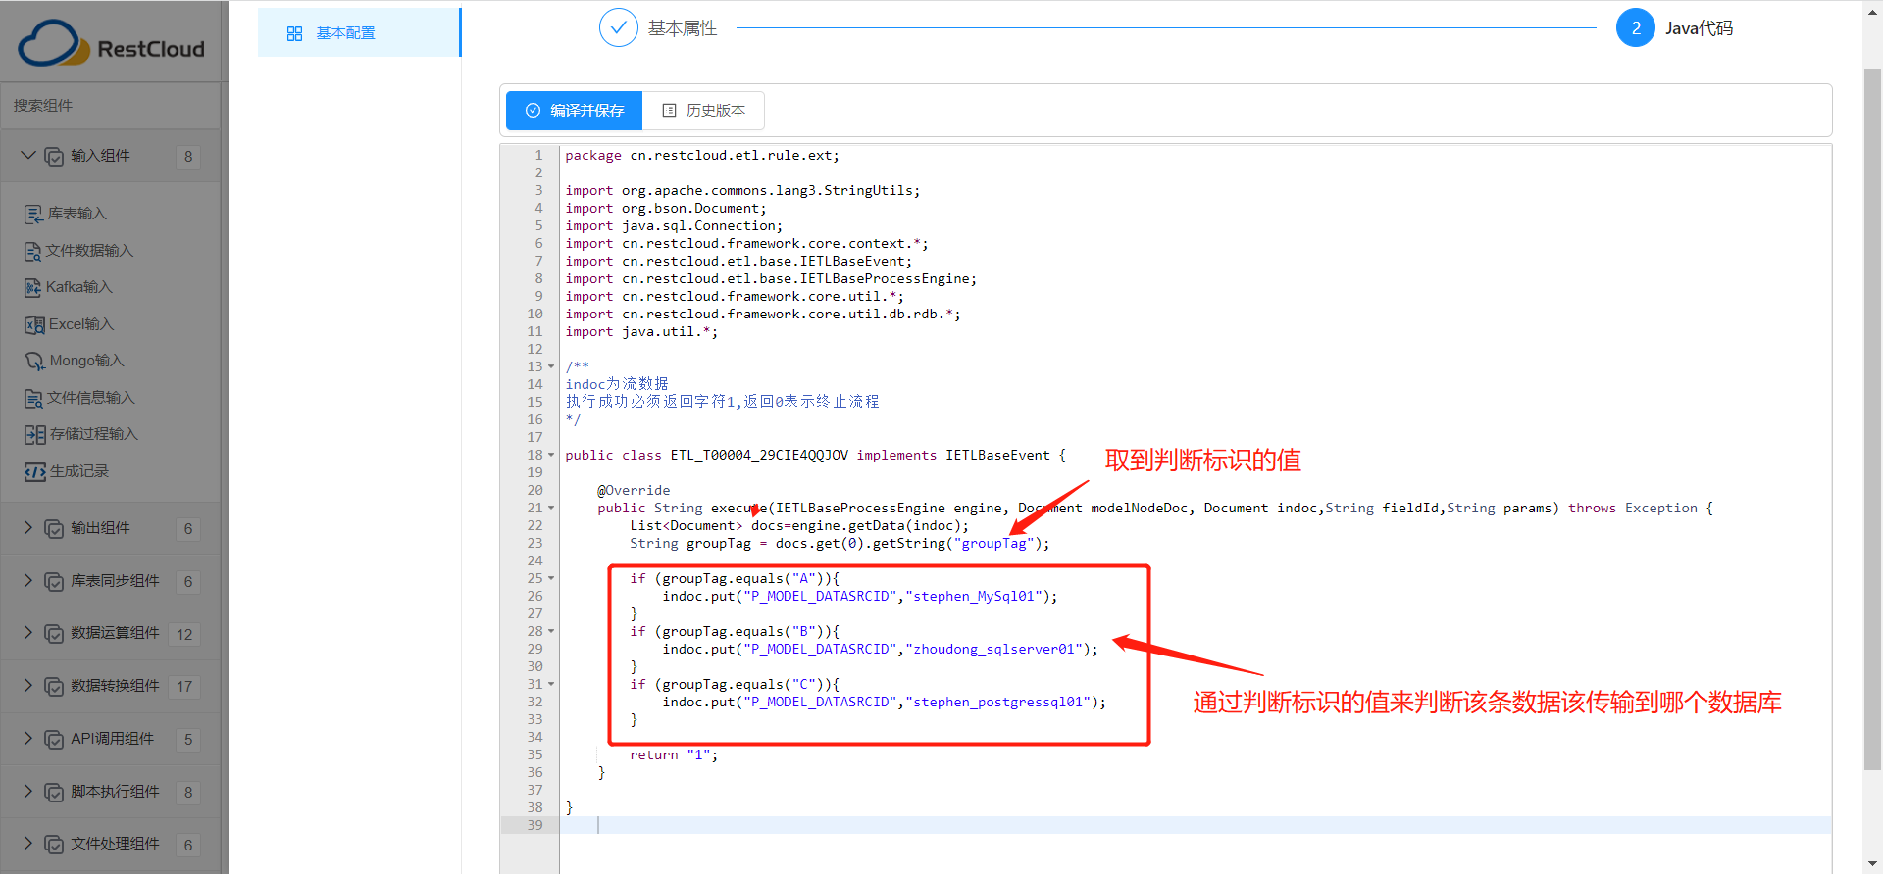Fold the comment block at line 13
1883x874 pixels.
tap(551, 367)
